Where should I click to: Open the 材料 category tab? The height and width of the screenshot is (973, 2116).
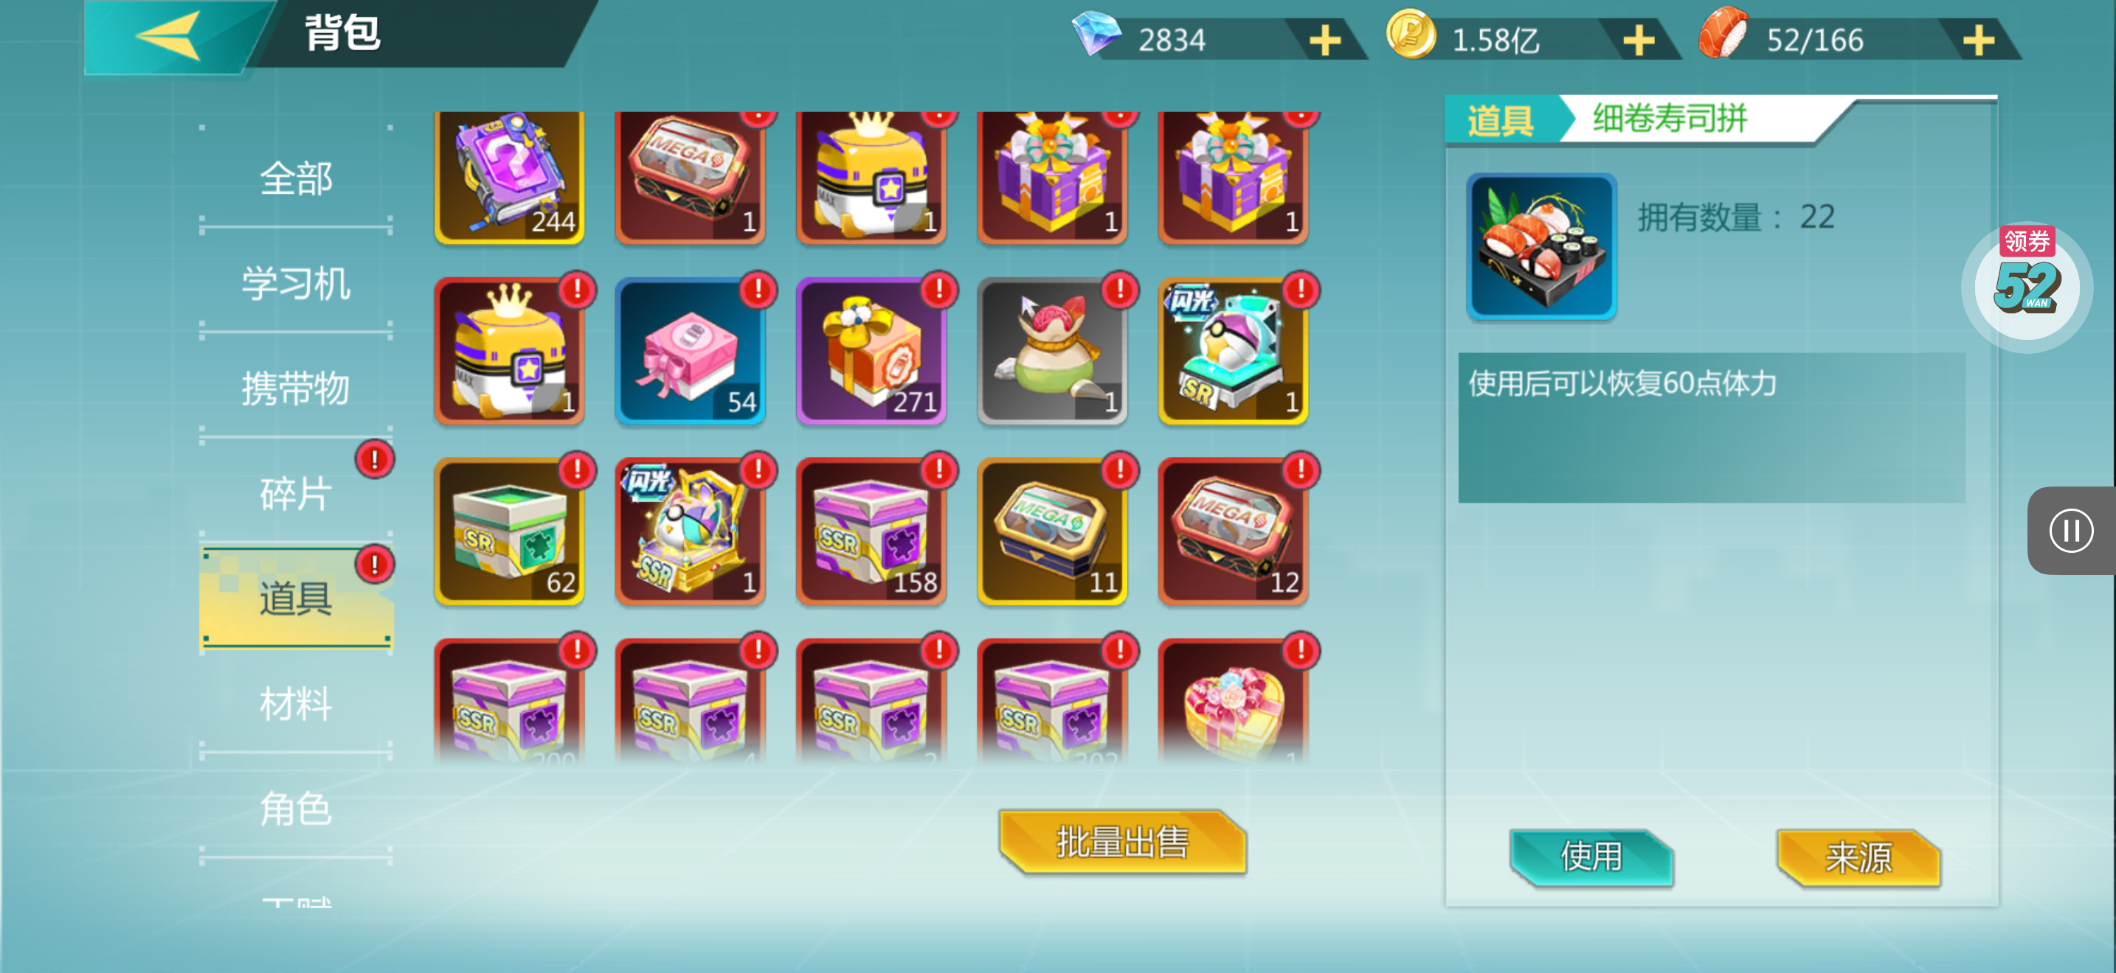tap(296, 703)
